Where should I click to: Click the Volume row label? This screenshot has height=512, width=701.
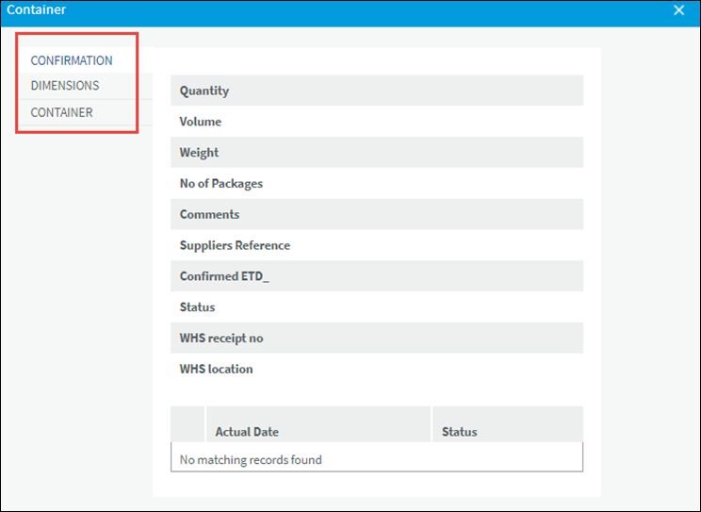click(201, 122)
